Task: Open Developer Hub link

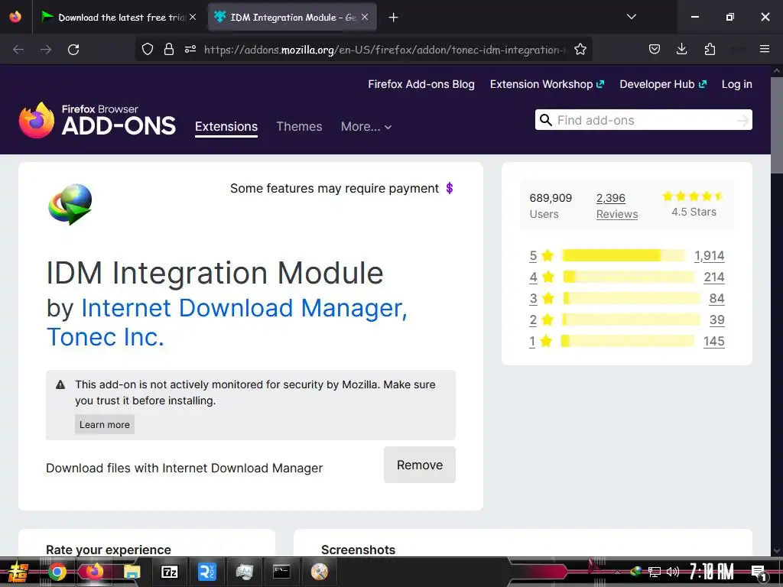Action: tap(663, 84)
